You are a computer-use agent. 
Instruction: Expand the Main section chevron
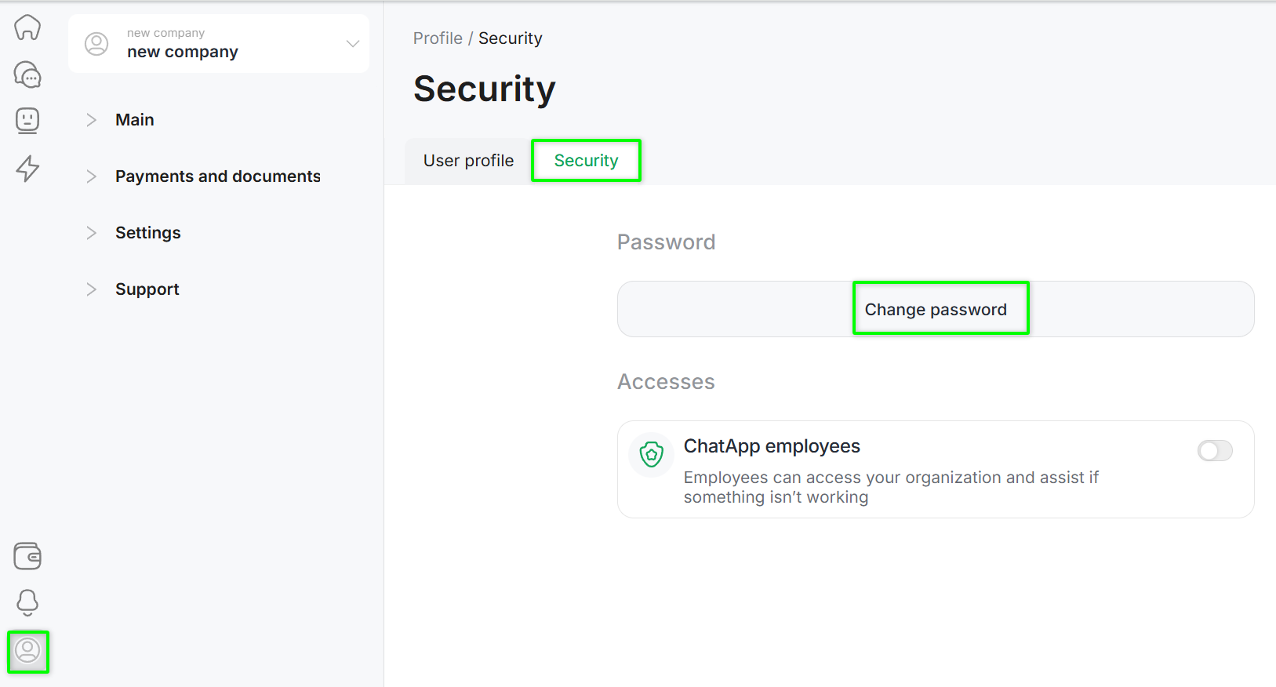91,120
